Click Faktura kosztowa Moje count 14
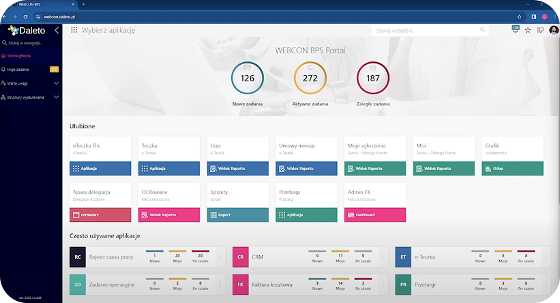This screenshot has width=560, height=303. 340,283
